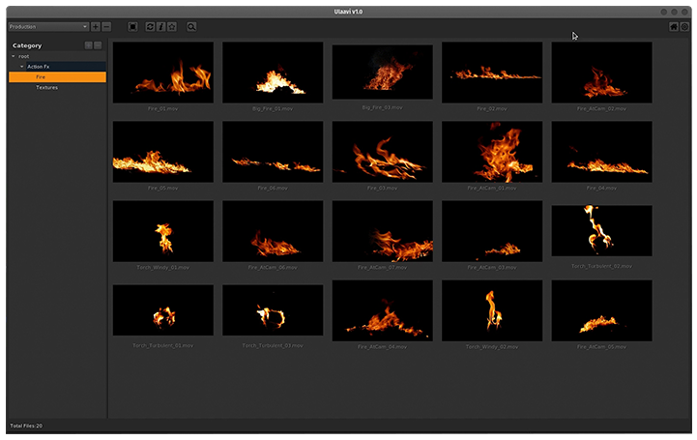Image resolution: width=697 pixels, height=440 pixels.
Task: Click the minus button beside the Production dropdown
Action: tap(105, 27)
